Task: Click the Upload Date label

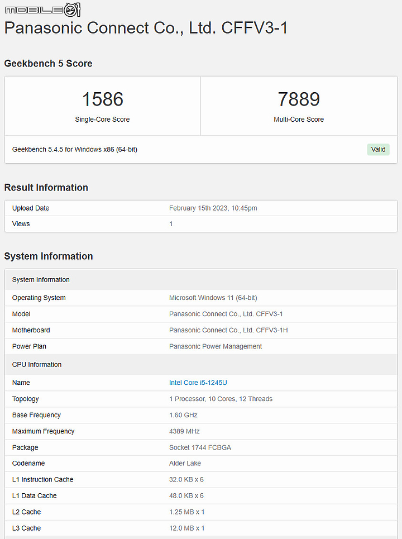Action: coord(31,208)
